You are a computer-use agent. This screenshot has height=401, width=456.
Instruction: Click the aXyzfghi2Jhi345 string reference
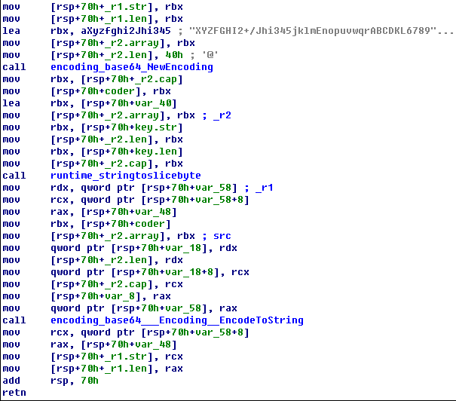126,31
